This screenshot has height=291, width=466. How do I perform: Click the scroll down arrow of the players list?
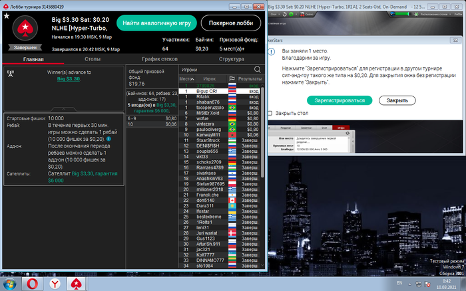(x=262, y=265)
